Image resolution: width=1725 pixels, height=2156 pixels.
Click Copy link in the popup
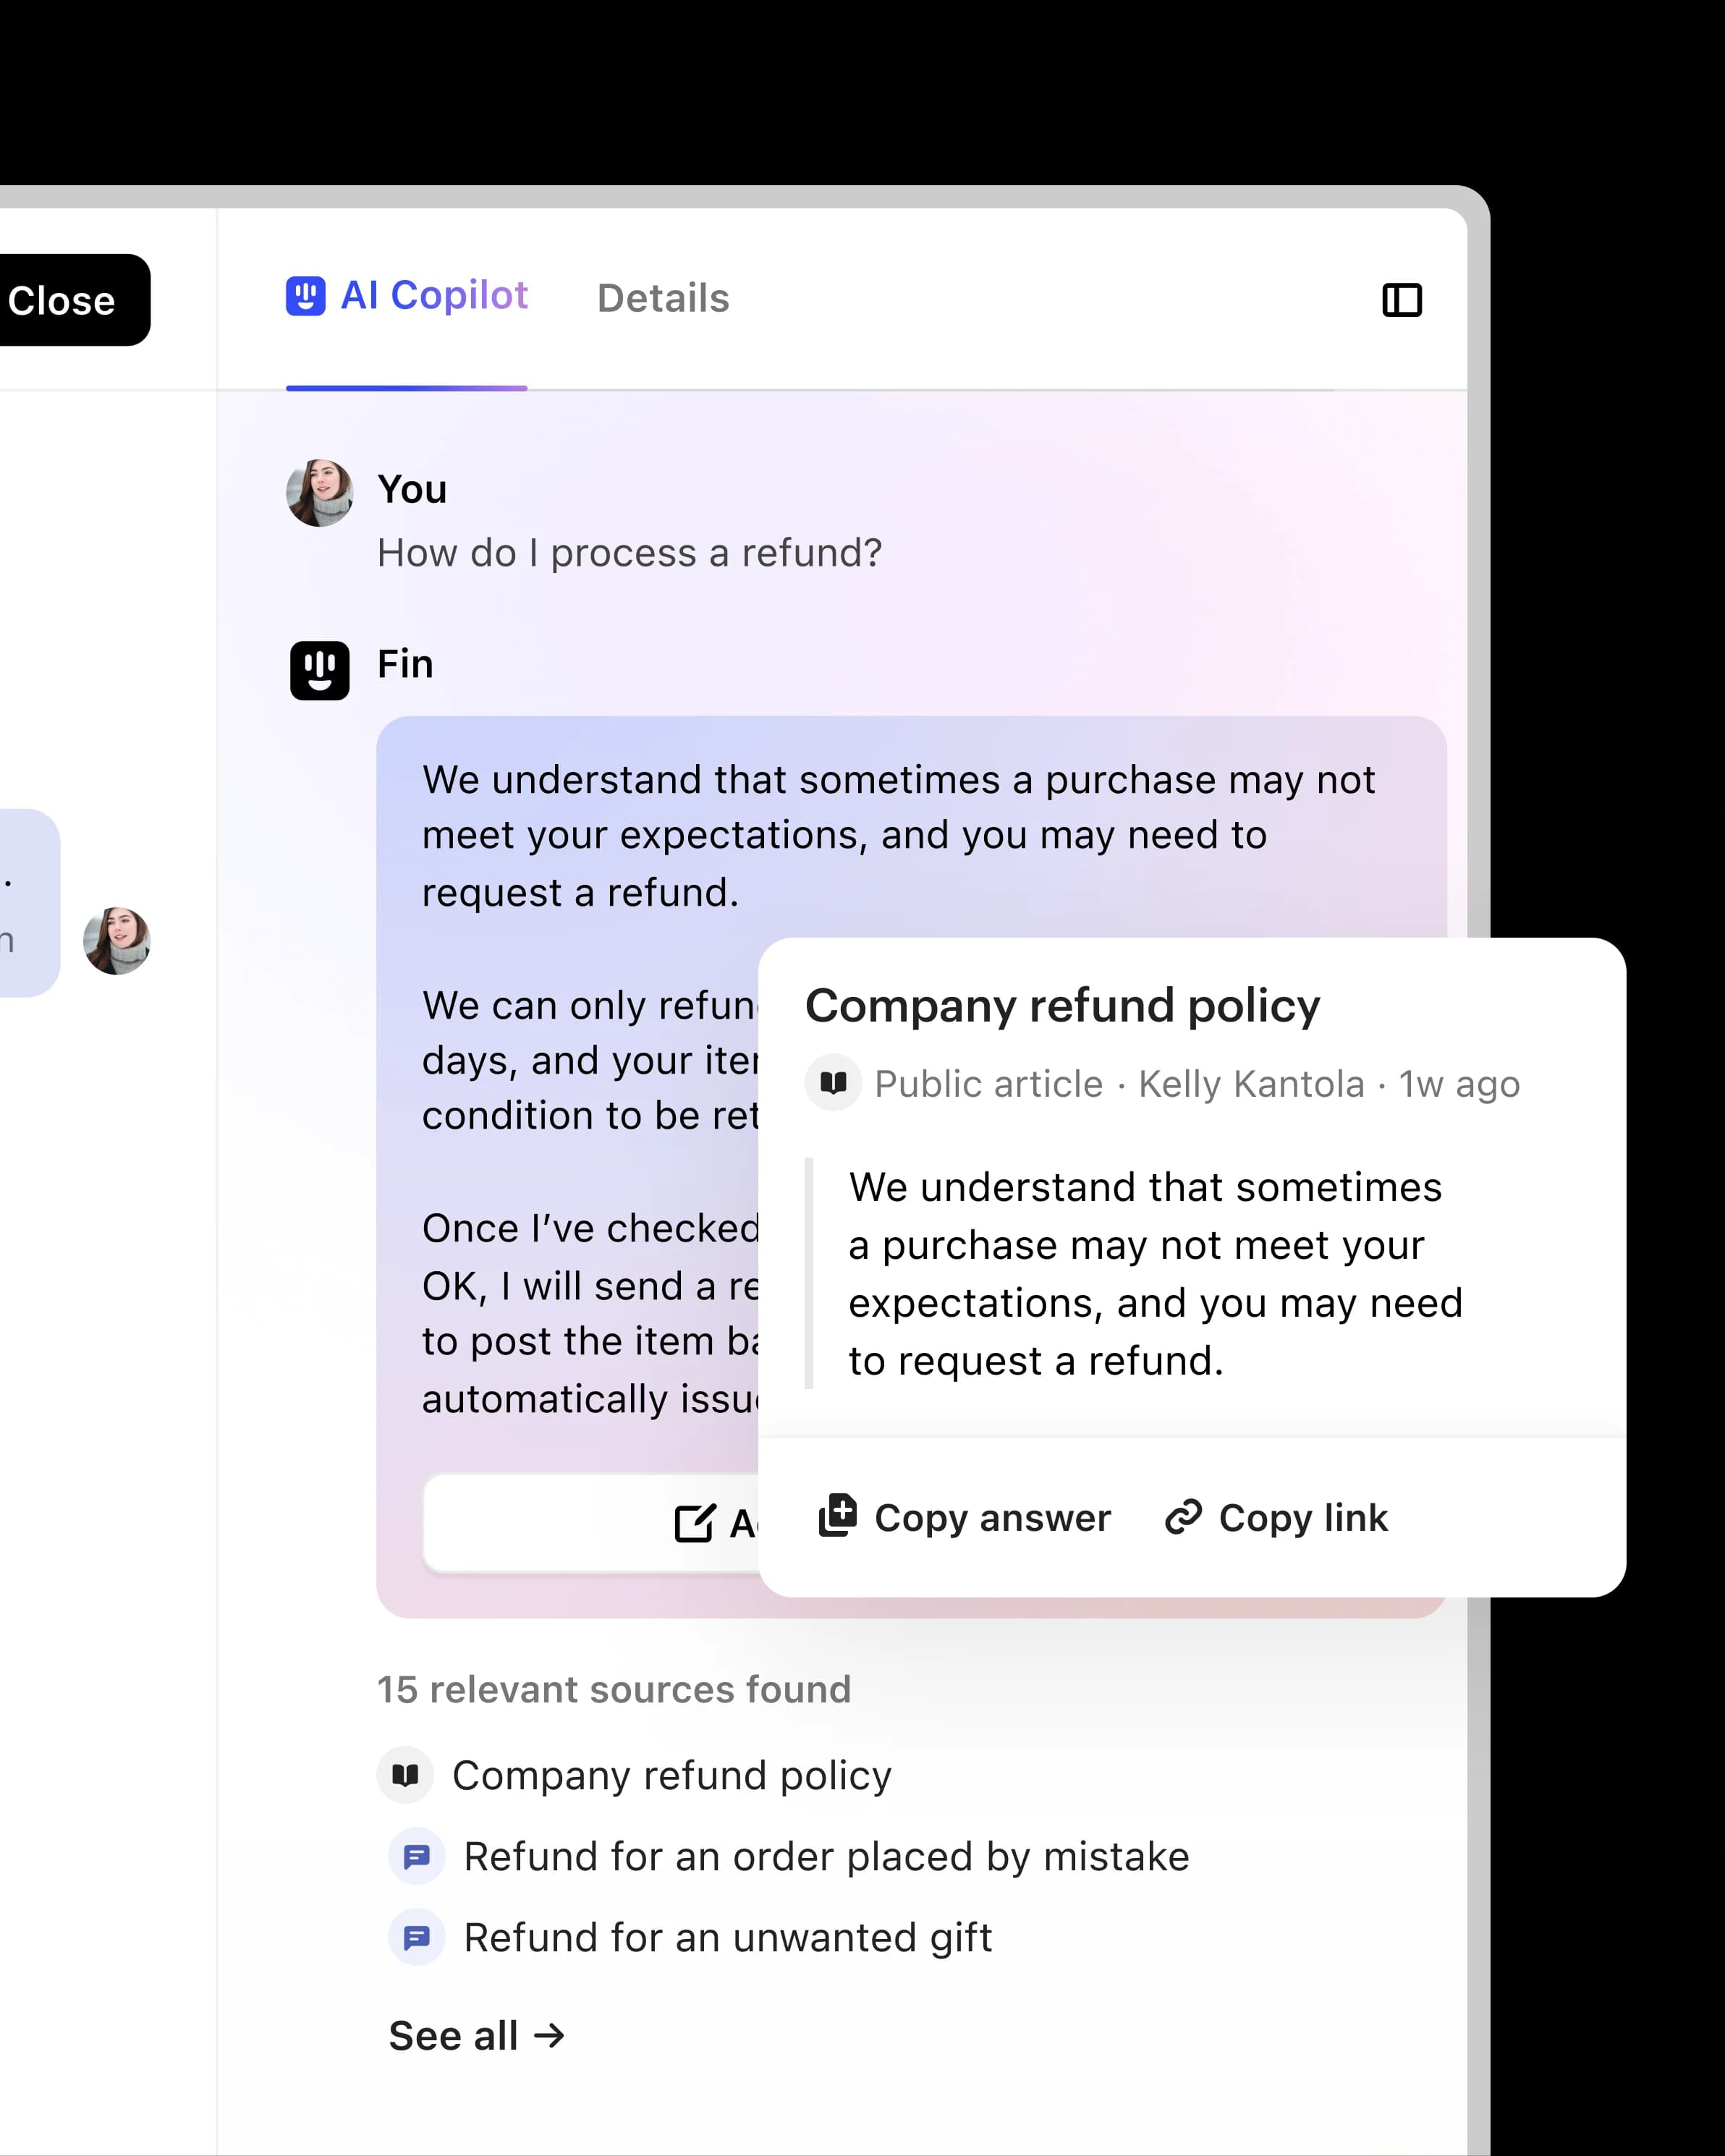1277,1517
